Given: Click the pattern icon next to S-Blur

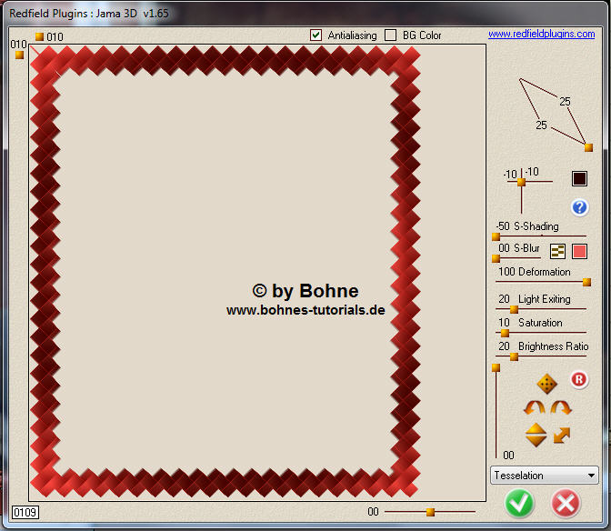Looking at the screenshot, I should 558,251.
